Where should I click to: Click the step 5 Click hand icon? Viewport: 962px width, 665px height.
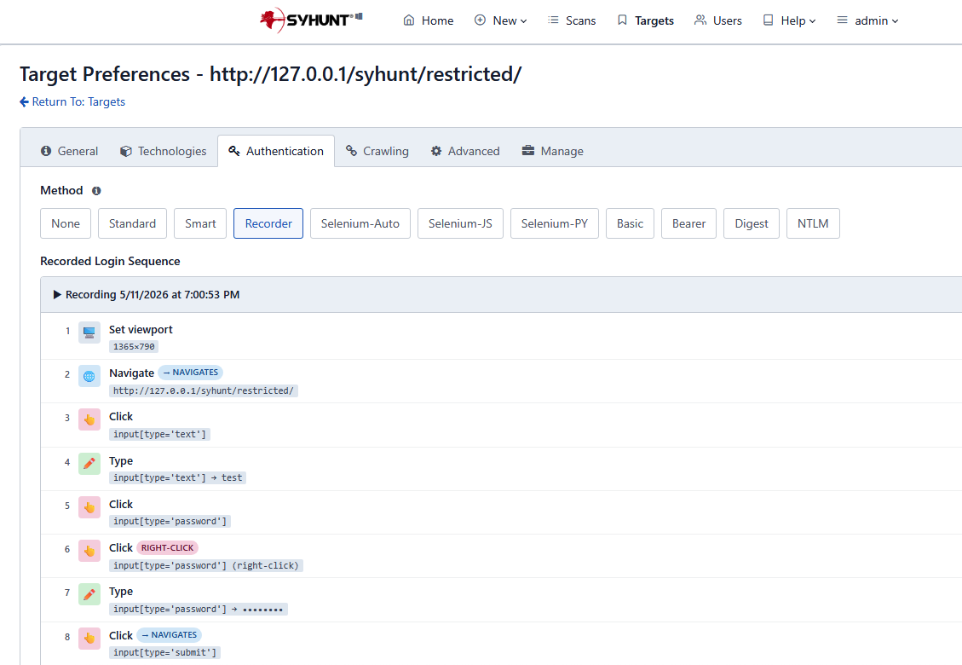[x=89, y=508]
